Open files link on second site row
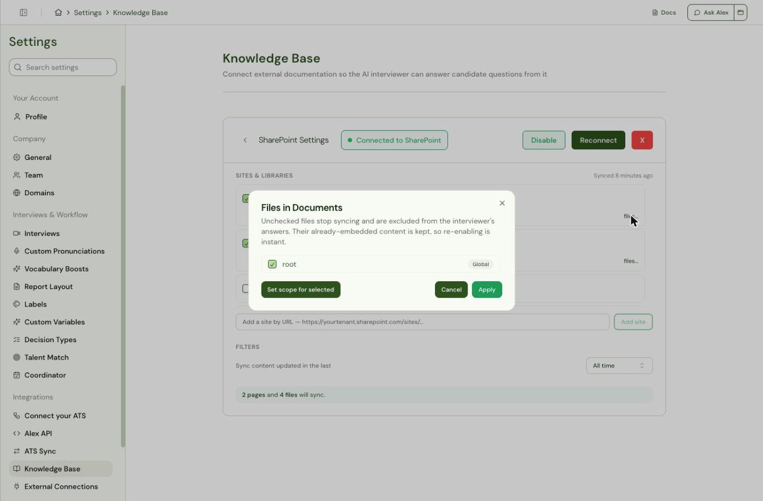Viewport: 763px width, 501px height. click(631, 261)
